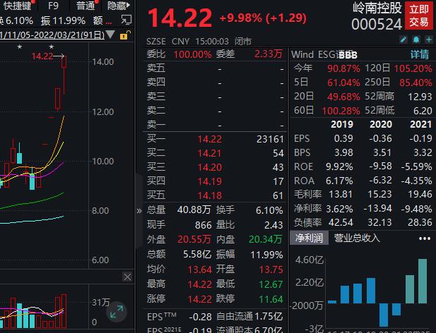Click the first star marker on chart
Screen dimensions: 436x333
[x=20, y=47]
